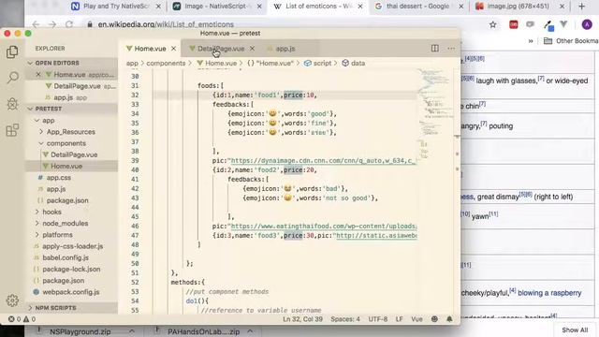Open the PAHandsOnLab zip download options chevron
The width and height of the screenshot is (599, 337).
pos(250,331)
